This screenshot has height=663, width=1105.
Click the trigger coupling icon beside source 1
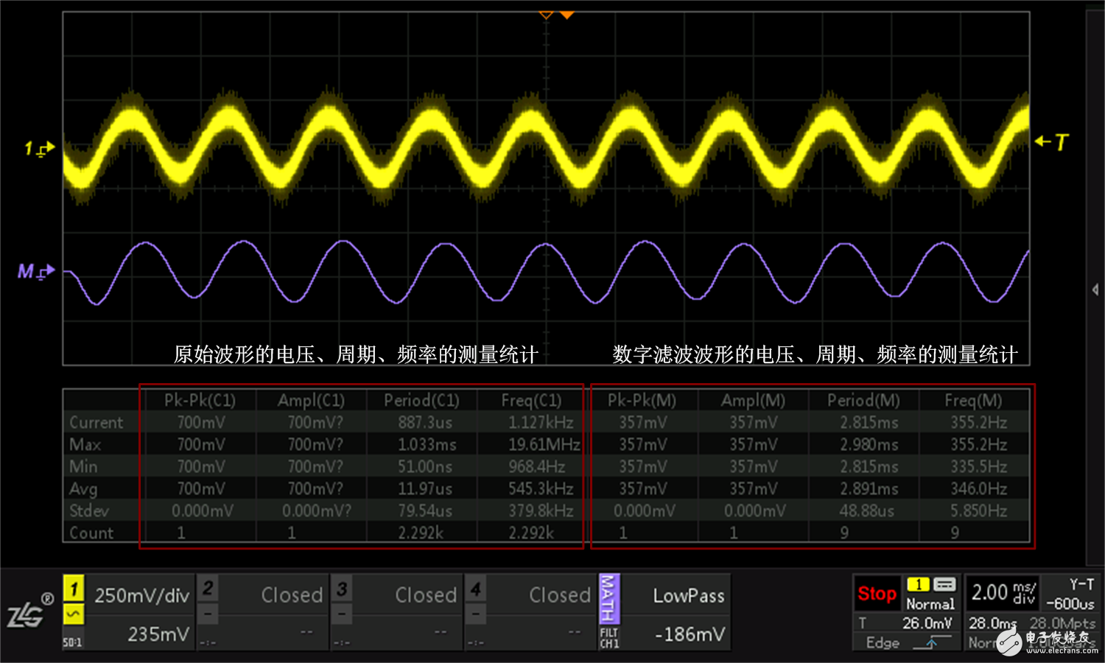tap(944, 585)
